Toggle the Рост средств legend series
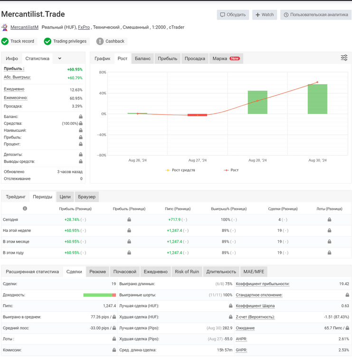 tap(180, 170)
